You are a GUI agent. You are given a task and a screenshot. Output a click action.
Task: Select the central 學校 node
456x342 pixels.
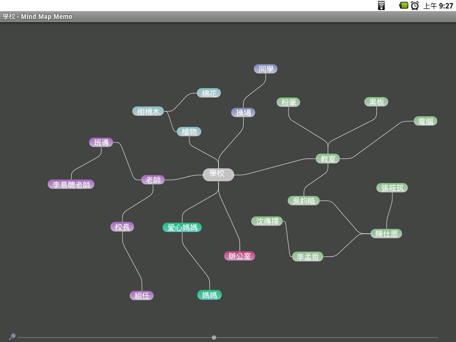pos(218,174)
